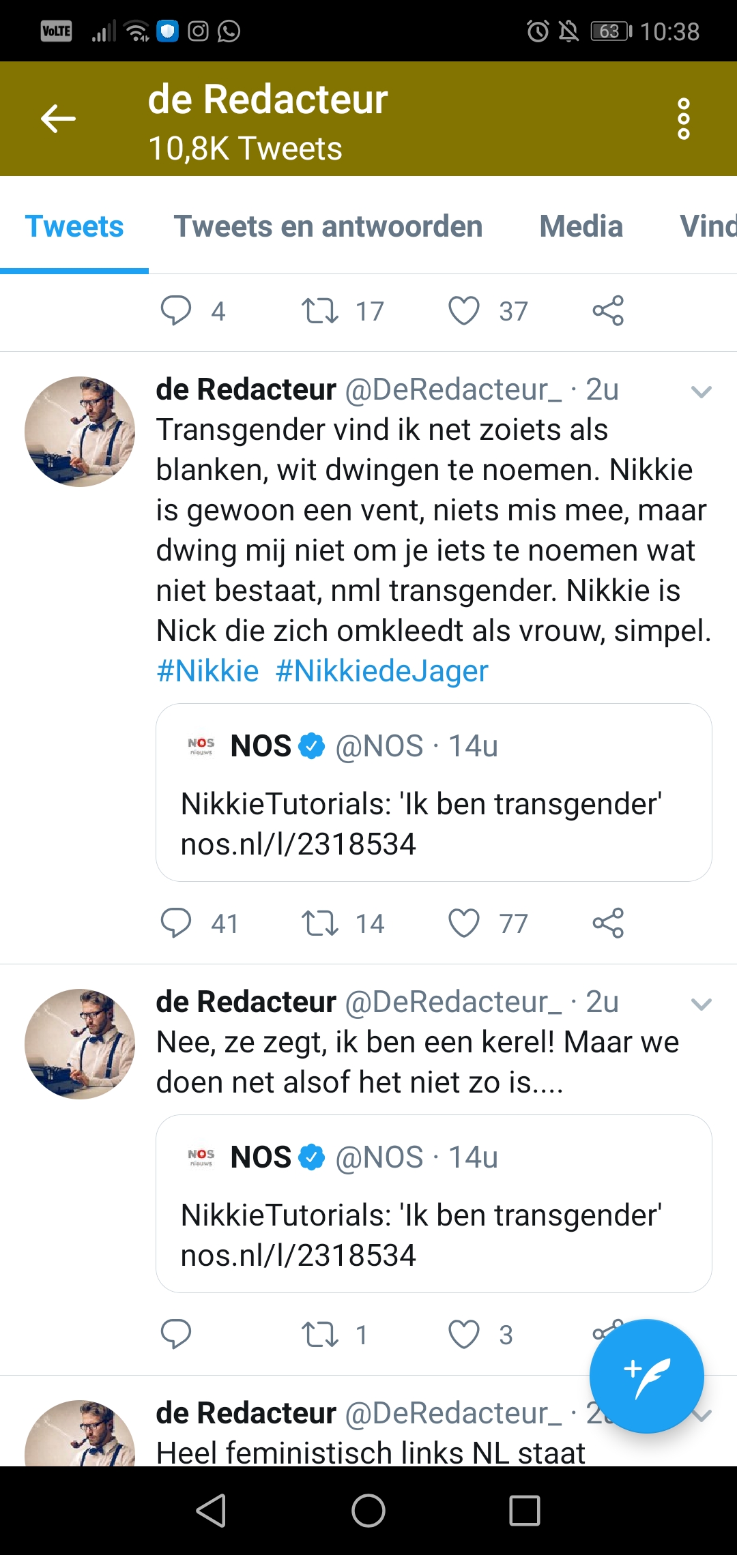Screen dimensions: 737x1555
Task: Open the first quoted NOS tweet card
Action: tap(434, 793)
